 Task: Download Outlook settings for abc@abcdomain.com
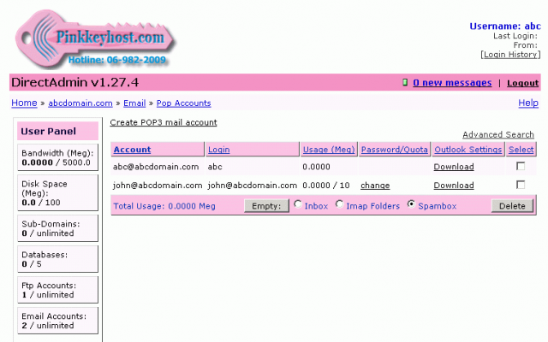pos(453,167)
